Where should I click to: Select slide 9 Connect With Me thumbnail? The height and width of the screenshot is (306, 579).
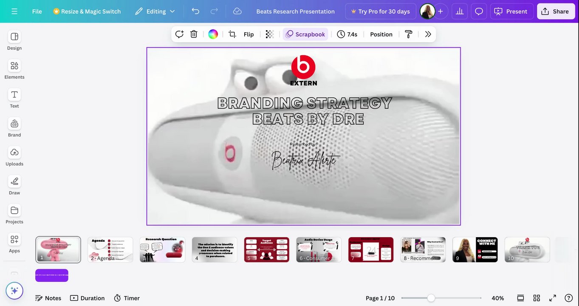pyautogui.click(x=475, y=249)
